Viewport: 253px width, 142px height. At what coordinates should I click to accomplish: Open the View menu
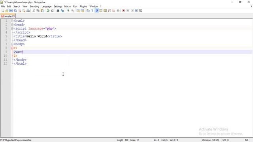pyautogui.click(x=25, y=6)
